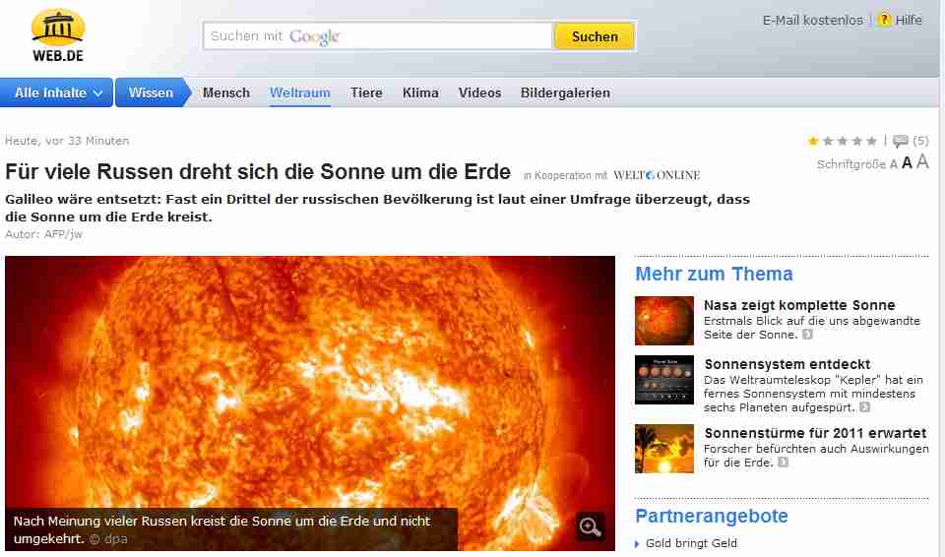
Task: Open the comments bubble icon
Action: coord(901,141)
